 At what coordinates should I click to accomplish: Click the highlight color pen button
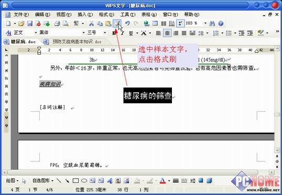(x=261, y=32)
